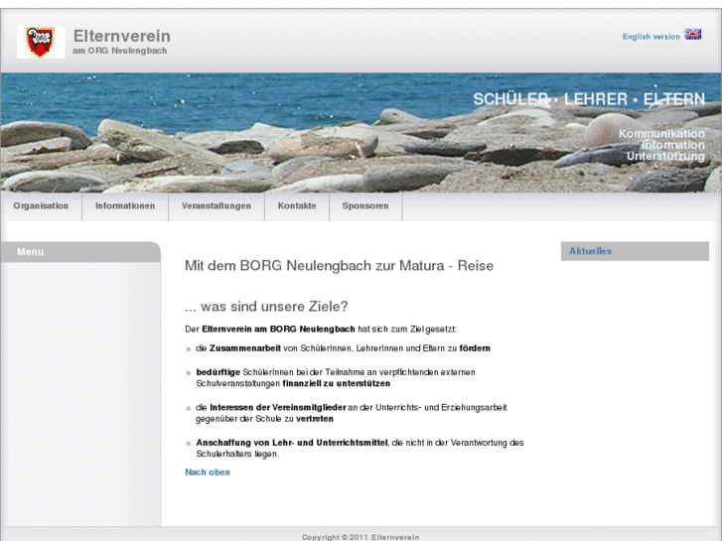Click the bullet icon before Anschaffung item
The width and height of the screenshot is (722, 541).
coord(189,443)
